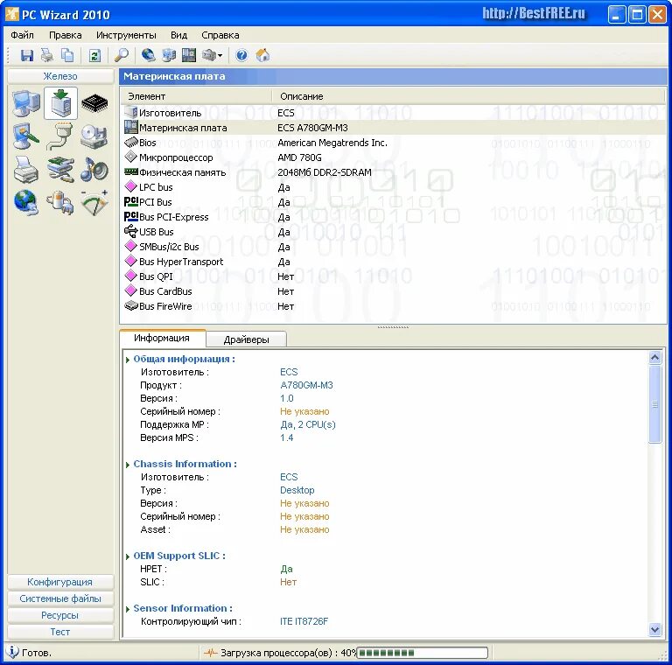Switch to the Информация tab
The height and width of the screenshot is (665, 672).
162,338
